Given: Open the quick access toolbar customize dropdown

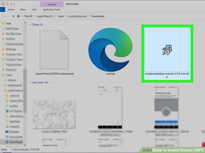Looking at the screenshot, I should point(11,4).
